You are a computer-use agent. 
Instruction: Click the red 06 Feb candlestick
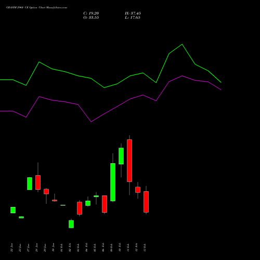(x=105, y=204)
